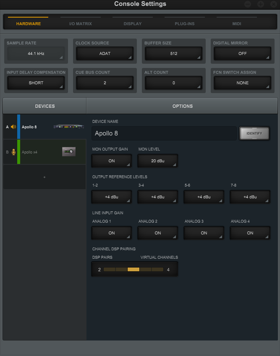Select the Apollo x4 desktop unit thumbnail

[69, 152]
